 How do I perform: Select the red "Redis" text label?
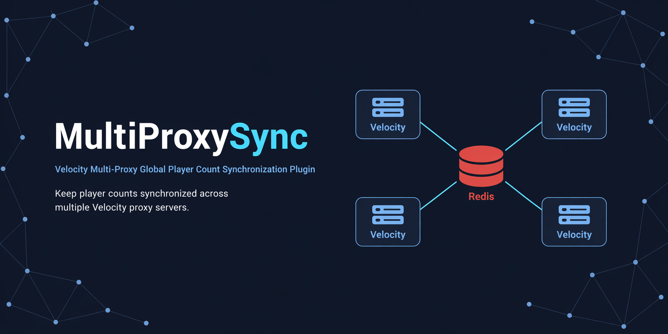tap(481, 197)
